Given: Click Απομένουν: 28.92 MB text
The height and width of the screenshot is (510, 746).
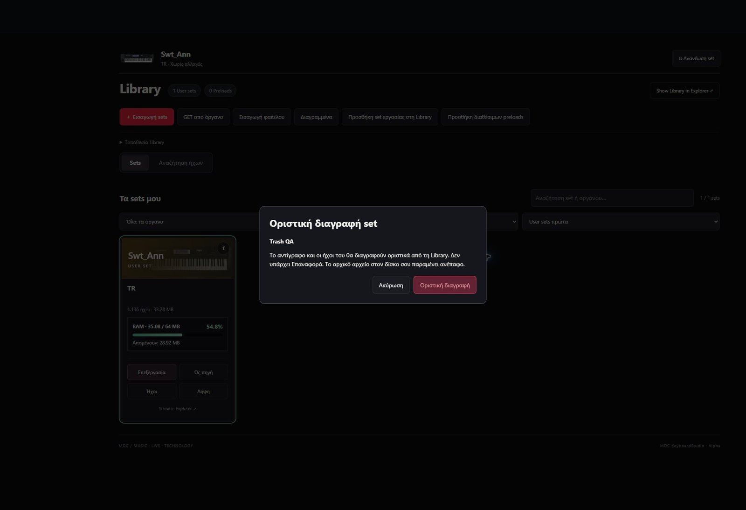Looking at the screenshot, I should click(156, 343).
